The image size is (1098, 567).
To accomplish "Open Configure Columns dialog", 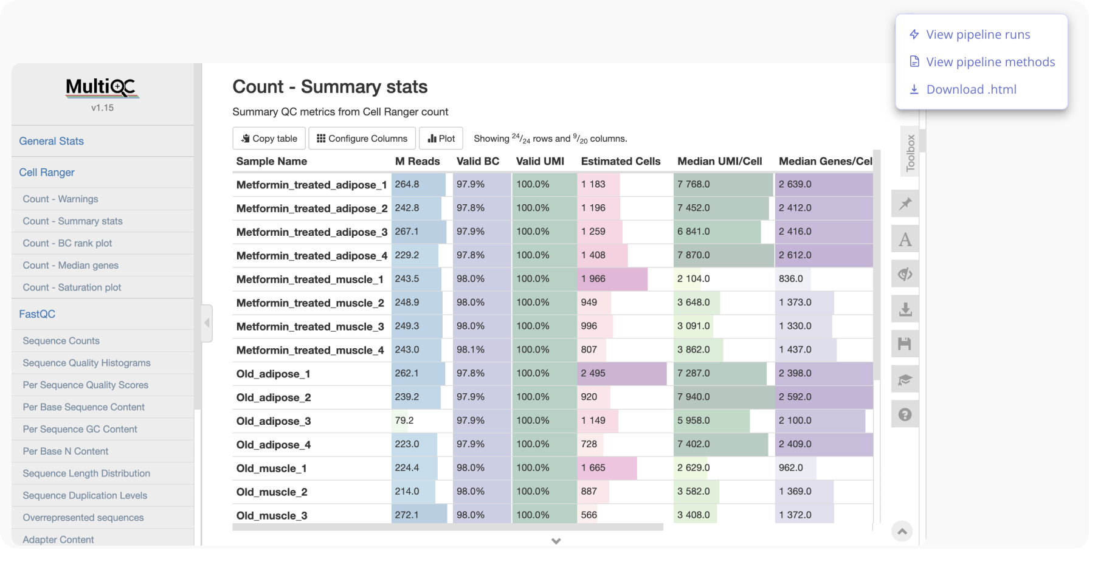I will [x=362, y=139].
